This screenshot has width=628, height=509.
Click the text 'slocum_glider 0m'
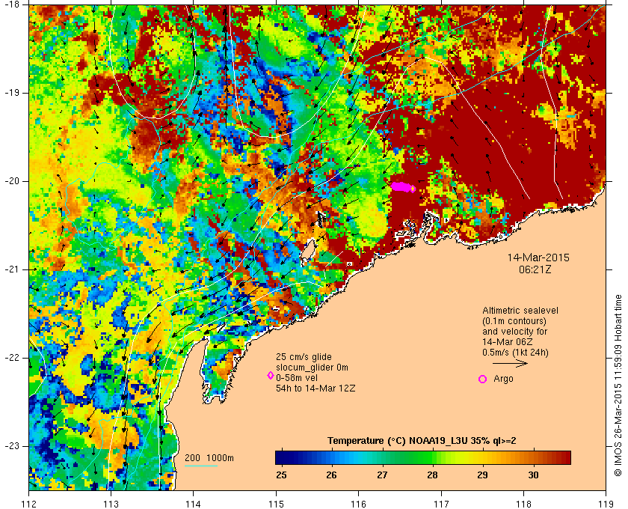pyautogui.click(x=312, y=367)
